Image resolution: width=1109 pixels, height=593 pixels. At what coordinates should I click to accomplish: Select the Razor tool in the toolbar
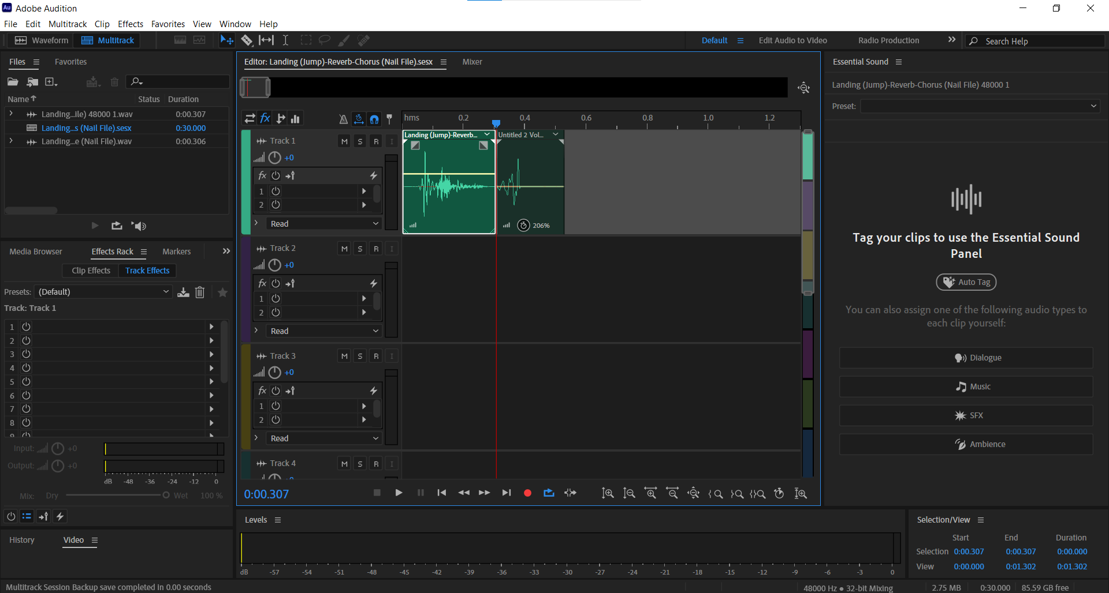[x=247, y=40]
